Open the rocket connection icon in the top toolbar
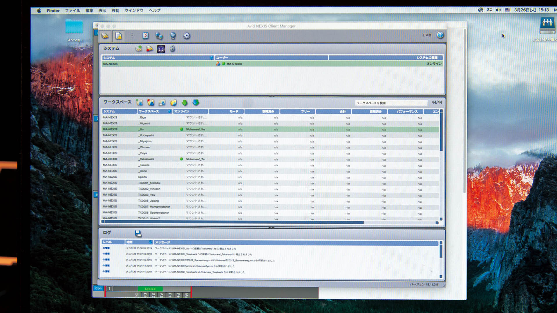557x313 pixels. pyautogui.click(x=105, y=36)
